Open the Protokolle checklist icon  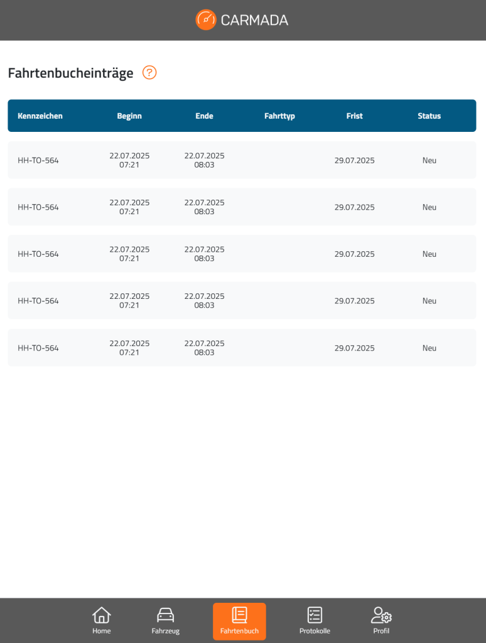coord(315,615)
